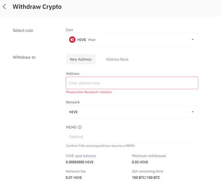Click the MEMO field label
The width and height of the screenshot is (221, 186).
pos(71,127)
